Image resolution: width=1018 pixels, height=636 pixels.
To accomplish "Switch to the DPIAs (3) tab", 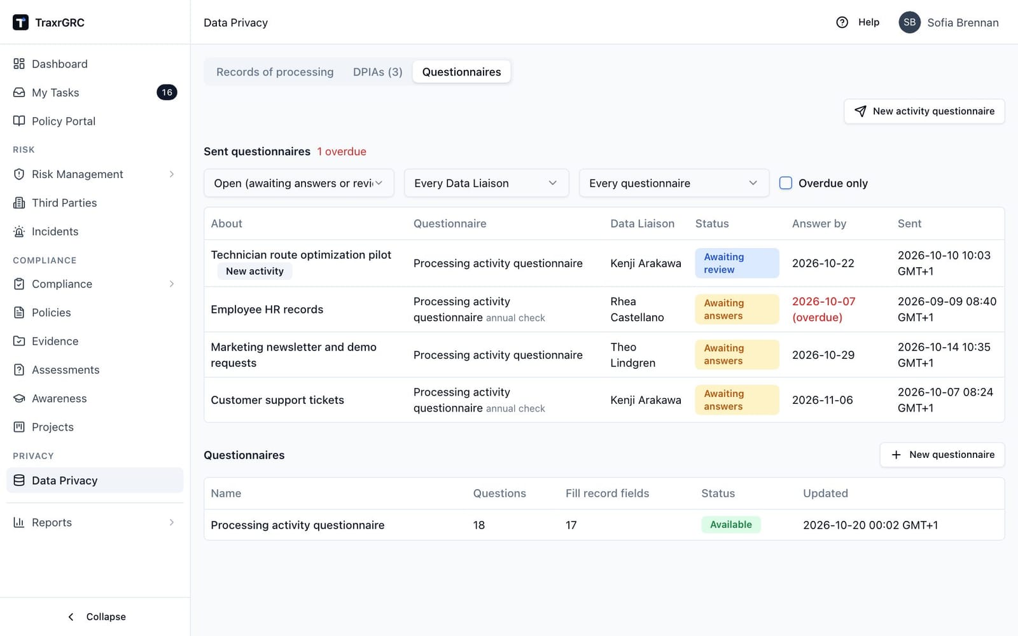I will pyautogui.click(x=378, y=72).
